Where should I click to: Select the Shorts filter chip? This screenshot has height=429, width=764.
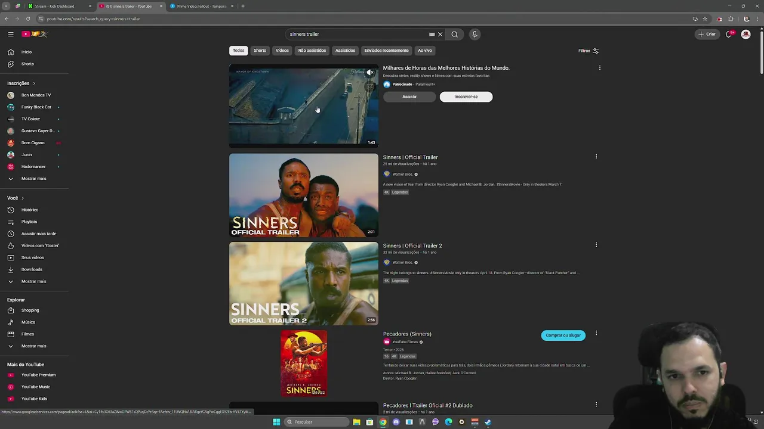[x=260, y=51]
